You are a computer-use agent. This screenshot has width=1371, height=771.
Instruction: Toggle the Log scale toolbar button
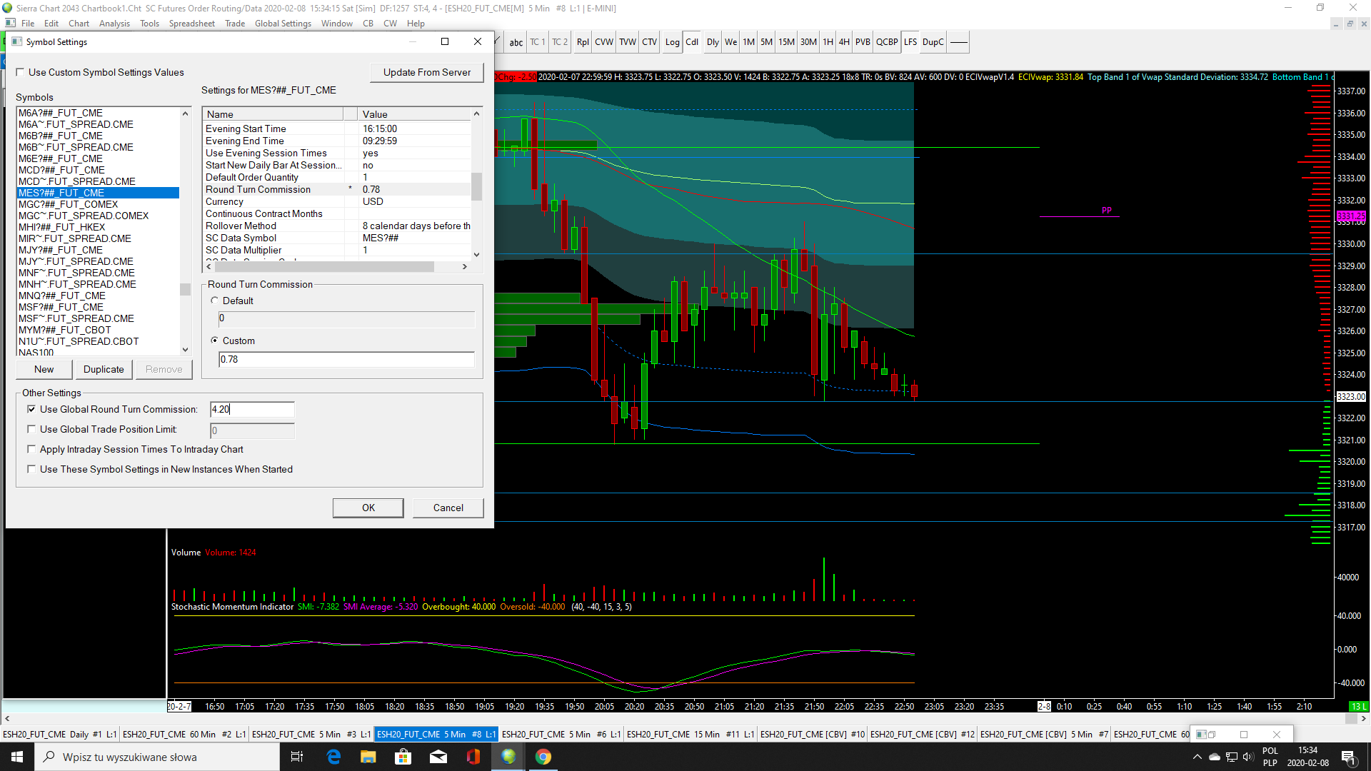point(672,42)
